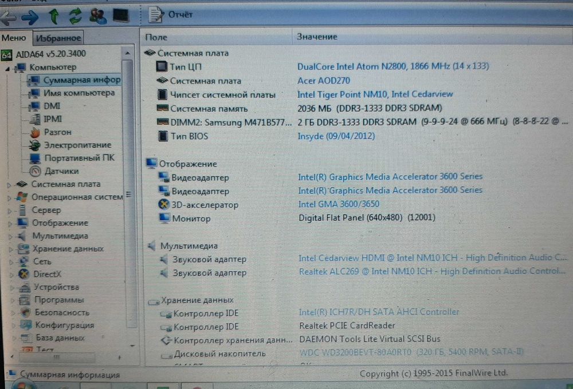
Task: Open the users management toolbar icon
Action: (x=97, y=16)
